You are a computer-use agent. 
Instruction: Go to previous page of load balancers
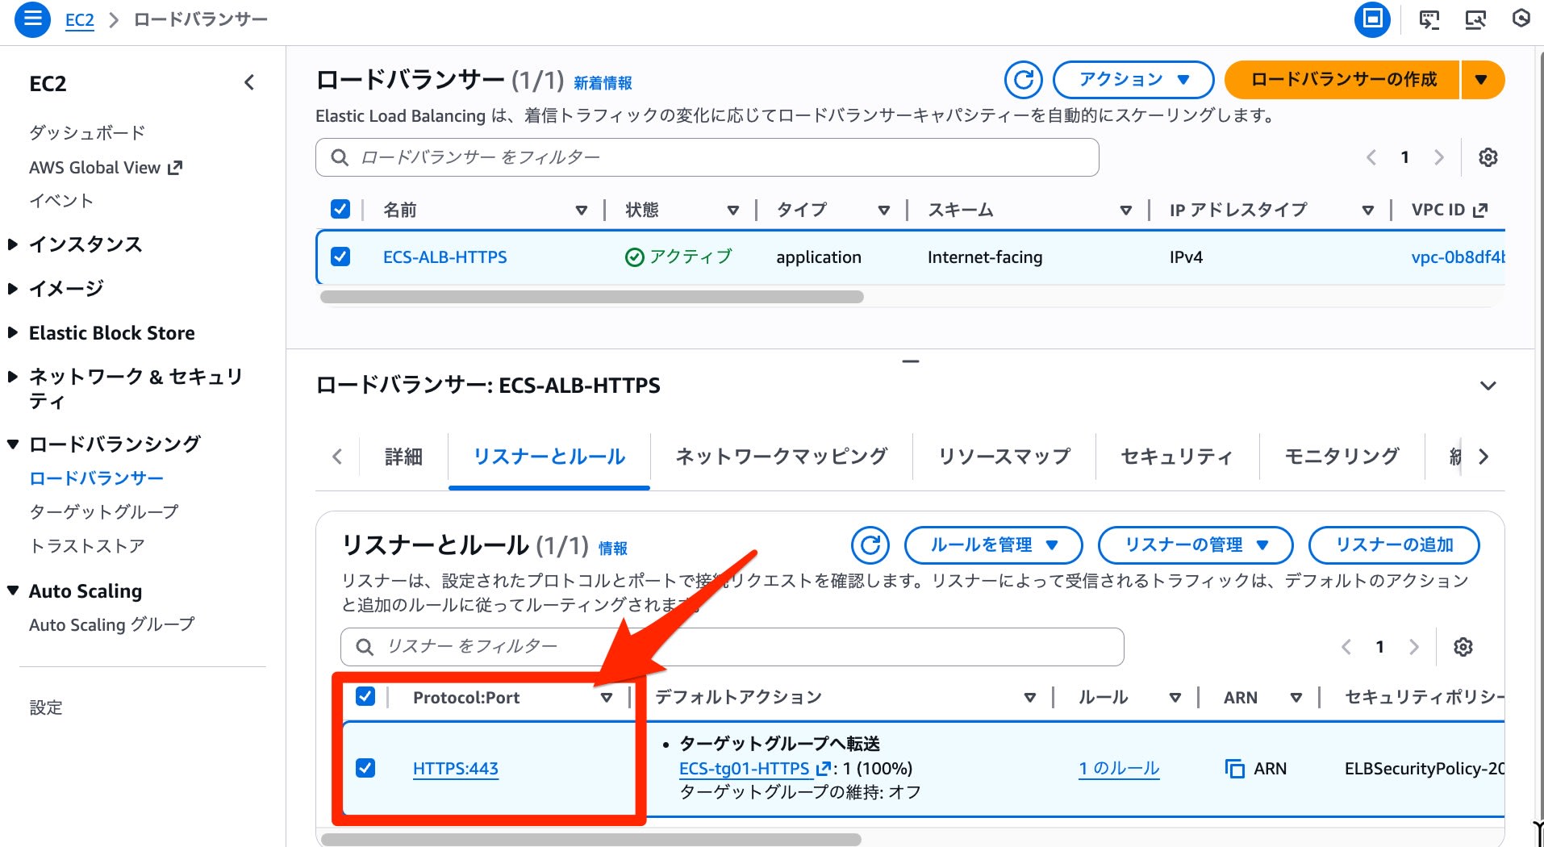pos(1371,157)
